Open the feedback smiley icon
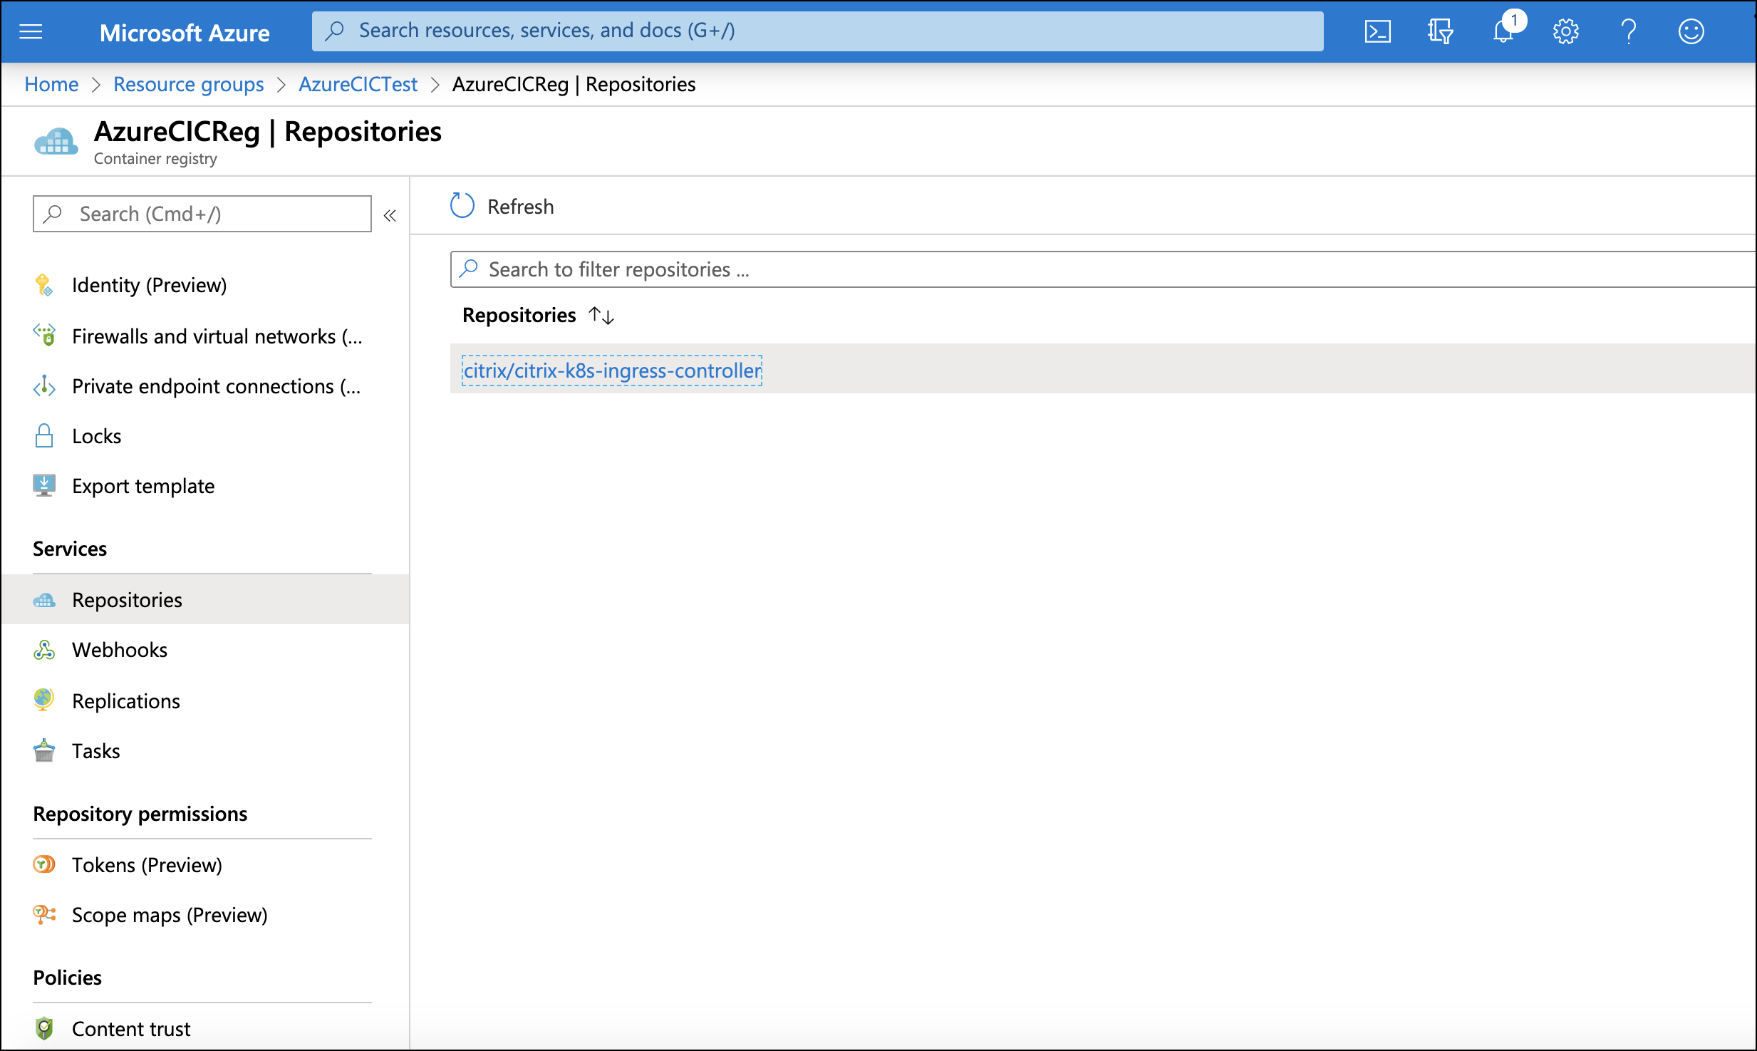Screen dimensions: 1757x1051 pyautogui.click(x=1691, y=31)
